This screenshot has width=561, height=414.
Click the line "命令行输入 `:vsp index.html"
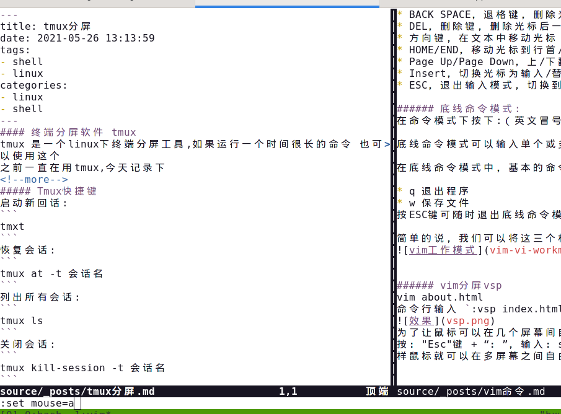479,309
